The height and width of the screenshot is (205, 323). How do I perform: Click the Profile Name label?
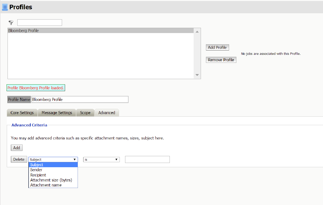pos(19,99)
